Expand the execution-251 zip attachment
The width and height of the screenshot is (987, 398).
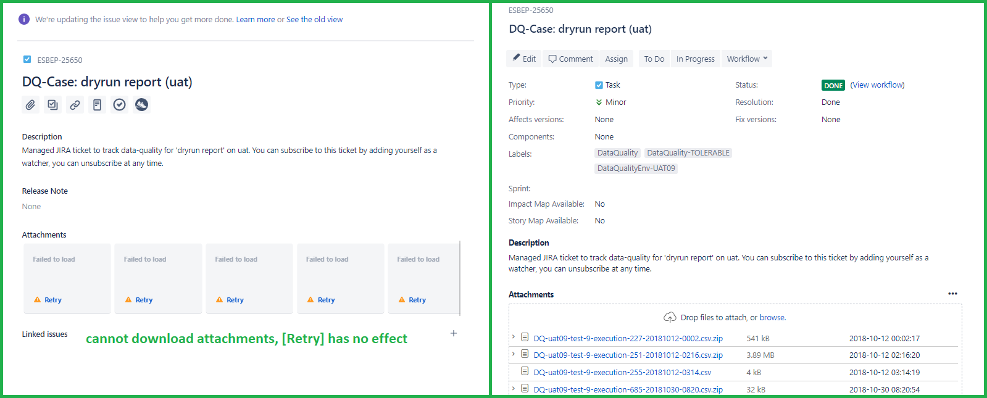tap(513, 354)
